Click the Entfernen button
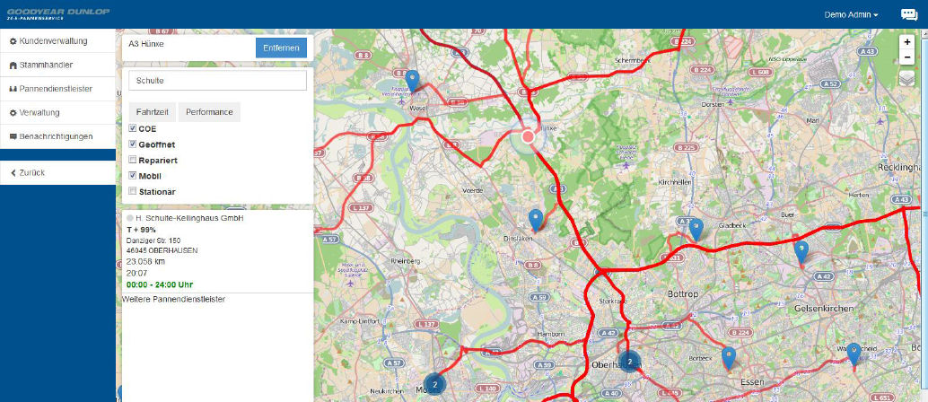Screen dimensions: 928x402 click(x=281, y=48)
